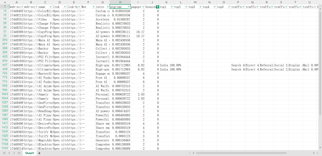This screenshot has width=322, height=156.
Task: Select the pagepv value 10.17 in row 31
Action: (x=138, y=32)
